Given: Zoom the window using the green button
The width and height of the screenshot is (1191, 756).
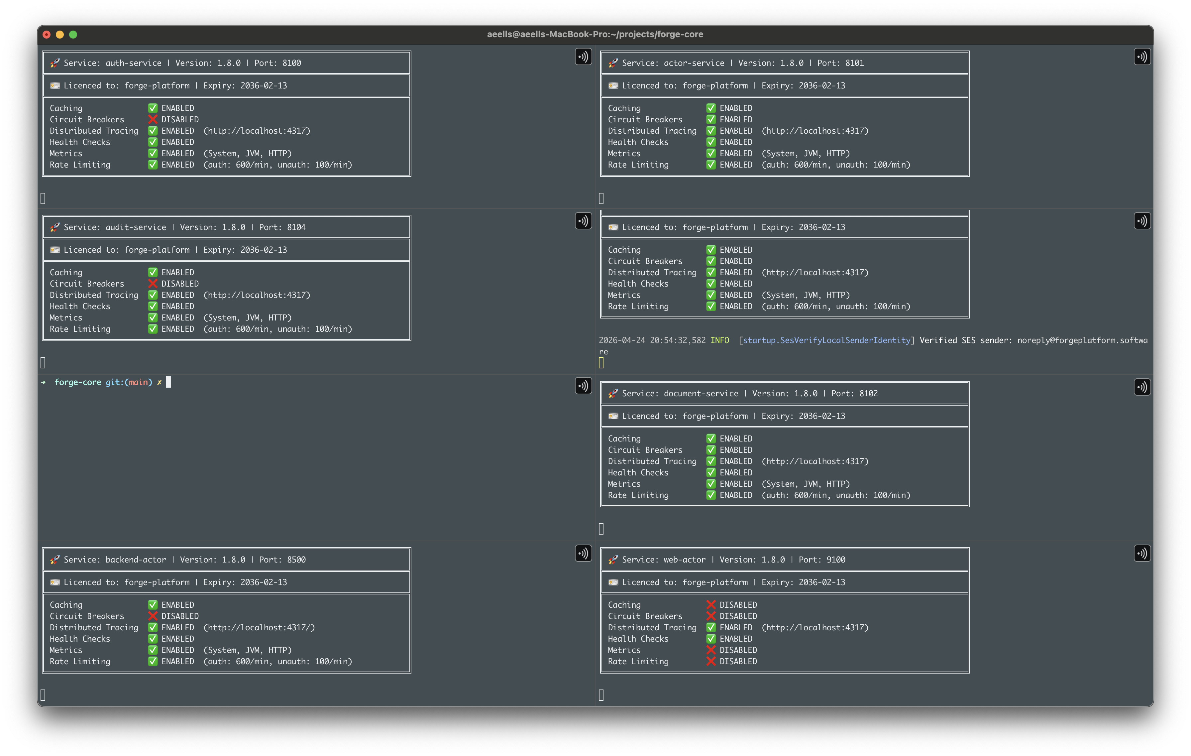Looking at the screenshot, I should pos(73,34).
